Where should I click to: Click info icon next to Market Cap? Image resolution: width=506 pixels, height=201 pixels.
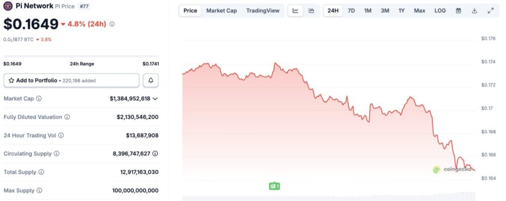(x=39, y=99)
